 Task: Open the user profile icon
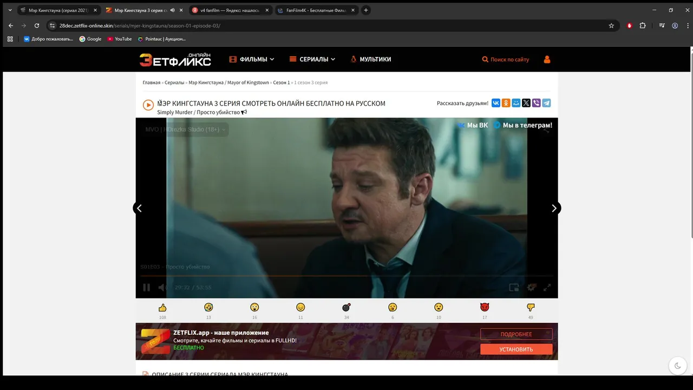[x=547, y=60]
